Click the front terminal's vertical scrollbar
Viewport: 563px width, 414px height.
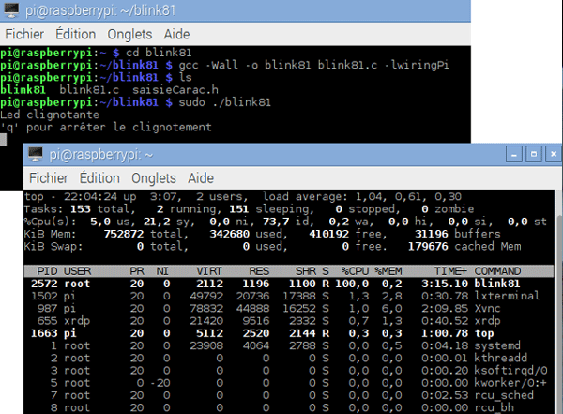click(x=556, y=300)
